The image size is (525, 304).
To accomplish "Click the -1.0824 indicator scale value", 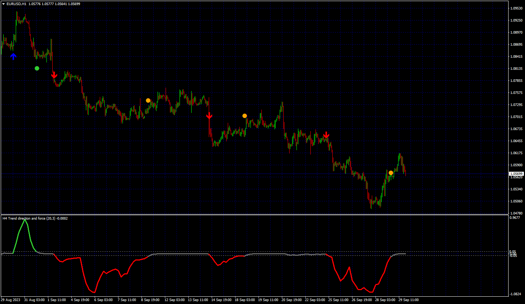I will click(515, 294).
